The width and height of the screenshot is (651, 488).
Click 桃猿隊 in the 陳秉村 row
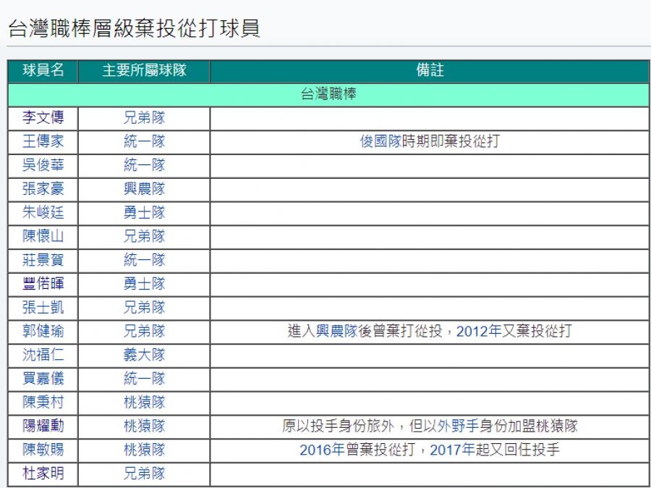coord(144,402)
